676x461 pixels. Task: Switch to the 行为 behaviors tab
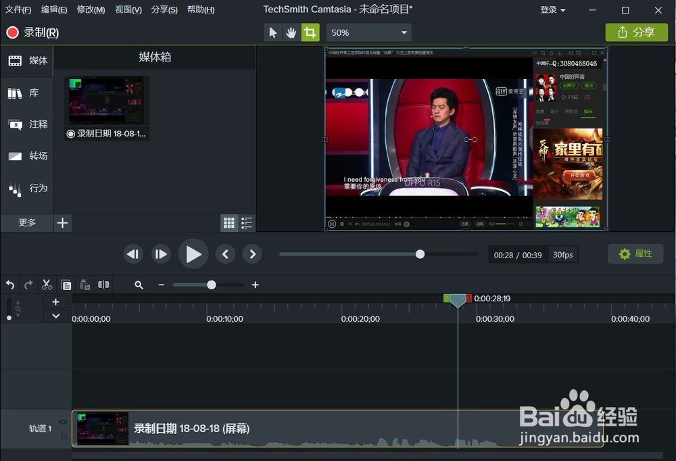pos(27,188)
